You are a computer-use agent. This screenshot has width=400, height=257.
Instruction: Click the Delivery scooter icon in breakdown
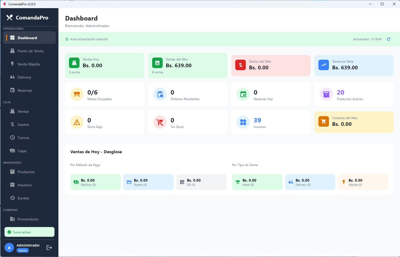pyautogui.click(x=291, y=182)
